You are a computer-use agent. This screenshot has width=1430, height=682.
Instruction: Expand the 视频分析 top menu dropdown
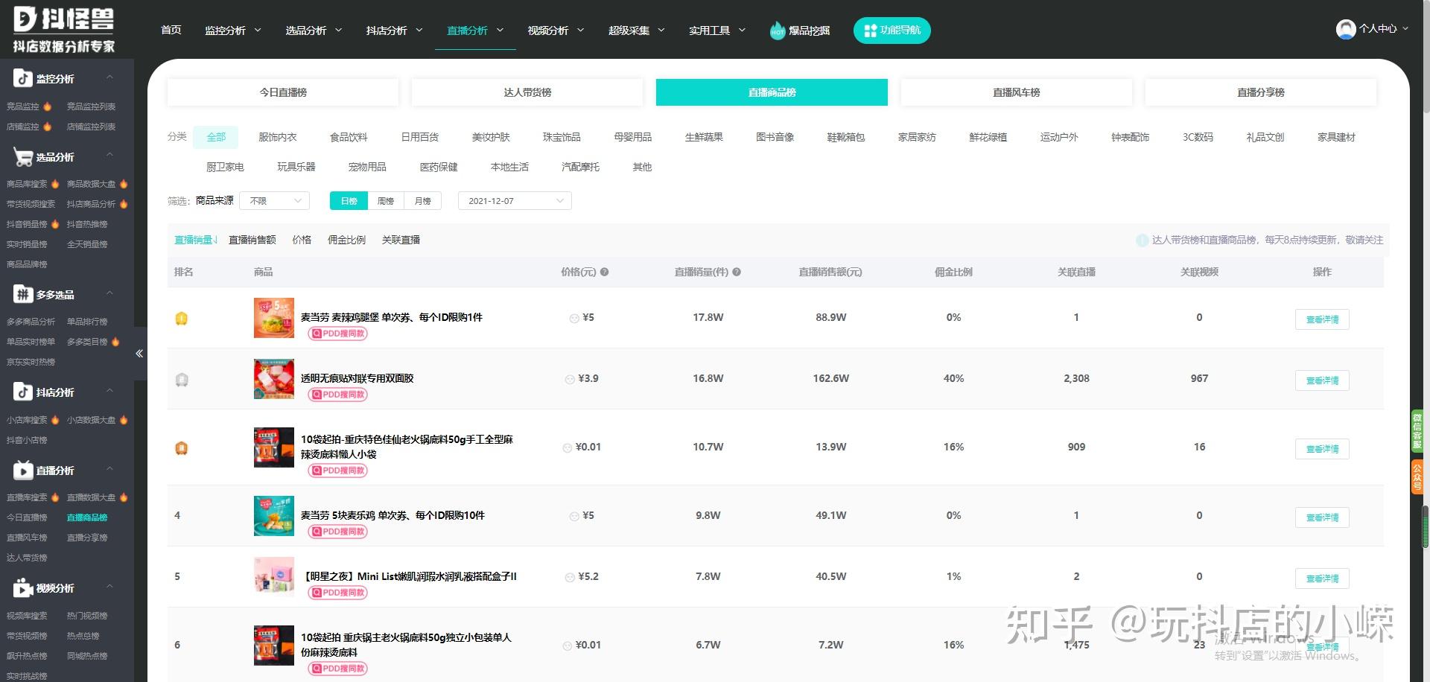556,31
